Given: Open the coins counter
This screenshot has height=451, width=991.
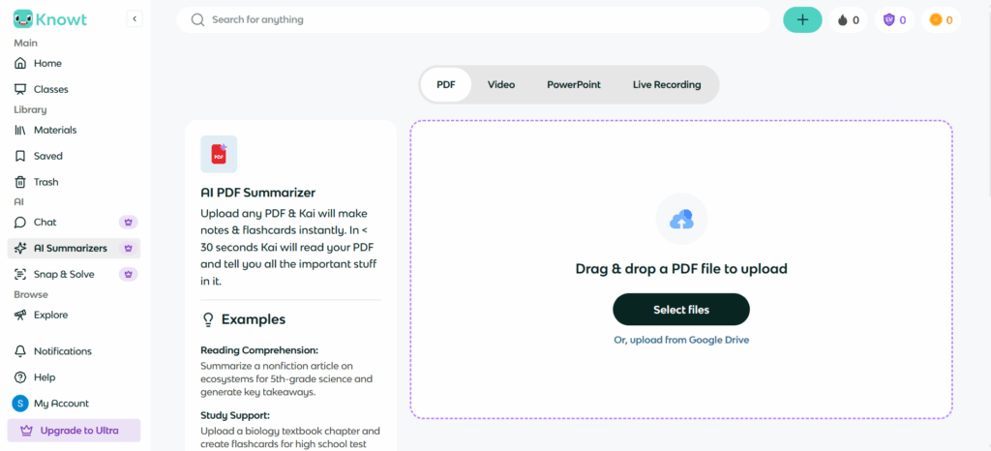Looking at the screenshot, I should pos(941,20).
